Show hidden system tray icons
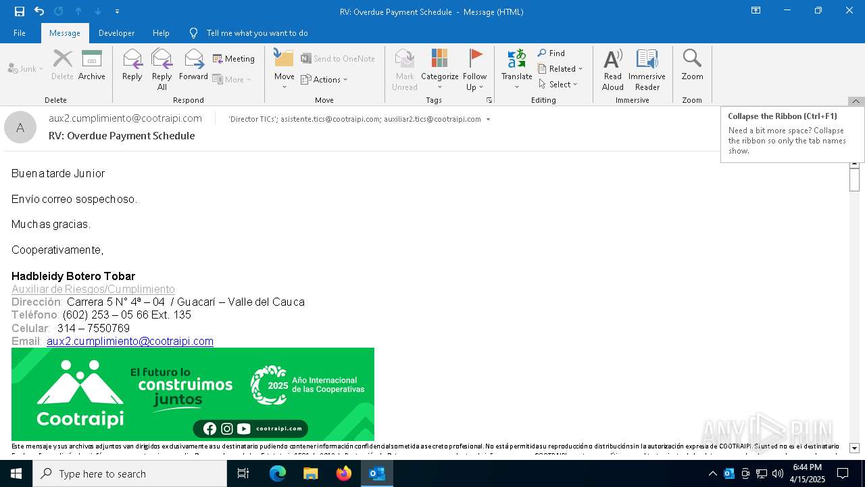Screen dimensions: 865x487 point(712,473)
